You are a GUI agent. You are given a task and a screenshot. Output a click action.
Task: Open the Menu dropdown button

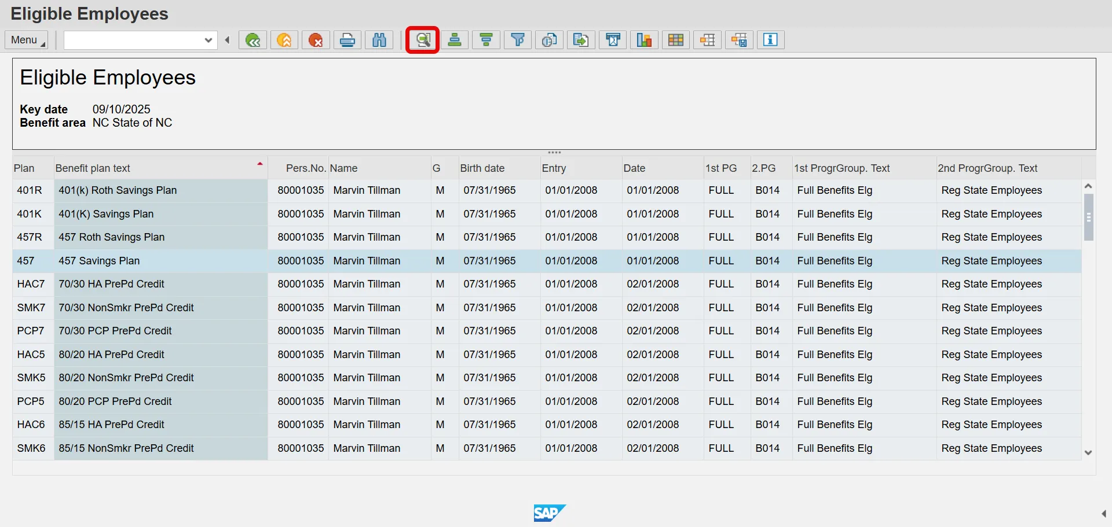[x=27, y=40]
